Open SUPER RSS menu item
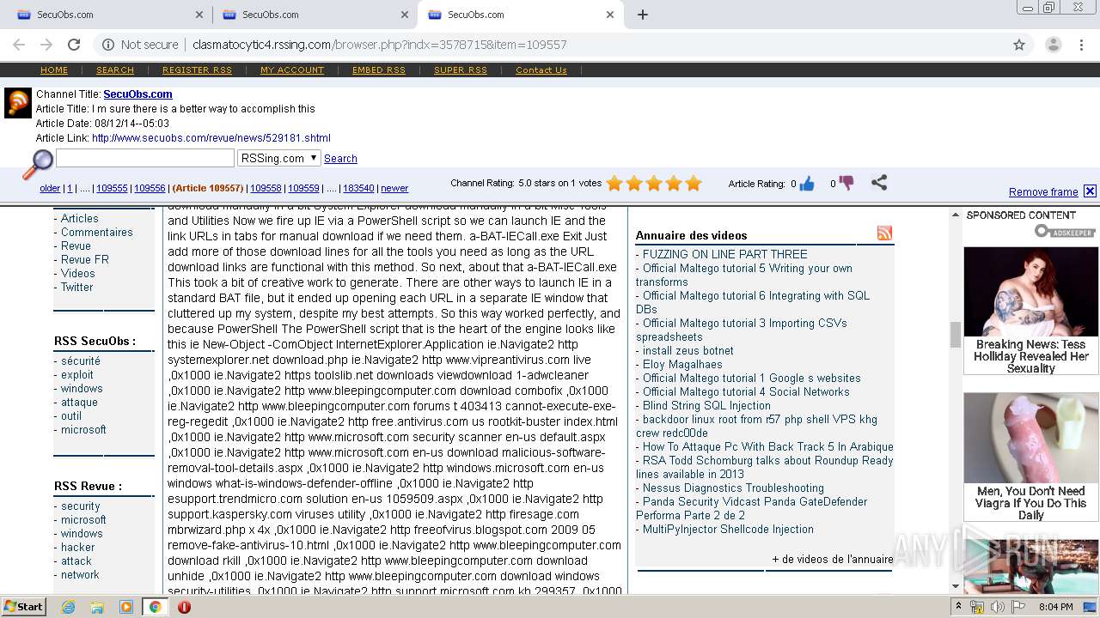Screen dimensions: 1100x618 click(461, 70)
